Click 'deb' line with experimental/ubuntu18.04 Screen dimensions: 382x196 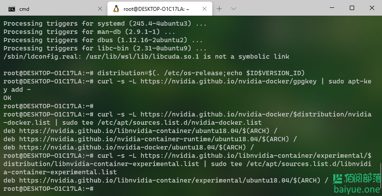(x=166, y=180)
